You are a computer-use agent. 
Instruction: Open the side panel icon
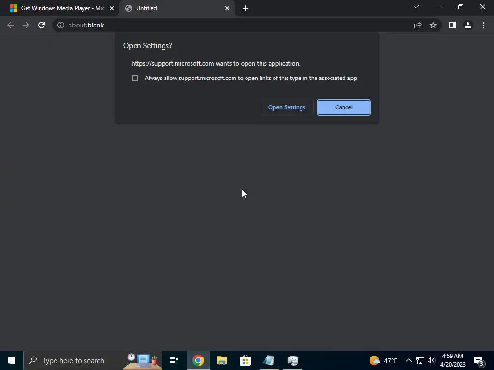click(x=453, y=25)
